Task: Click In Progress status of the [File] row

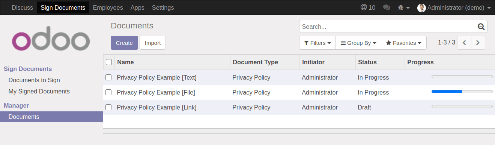Action: coord(373,92)
